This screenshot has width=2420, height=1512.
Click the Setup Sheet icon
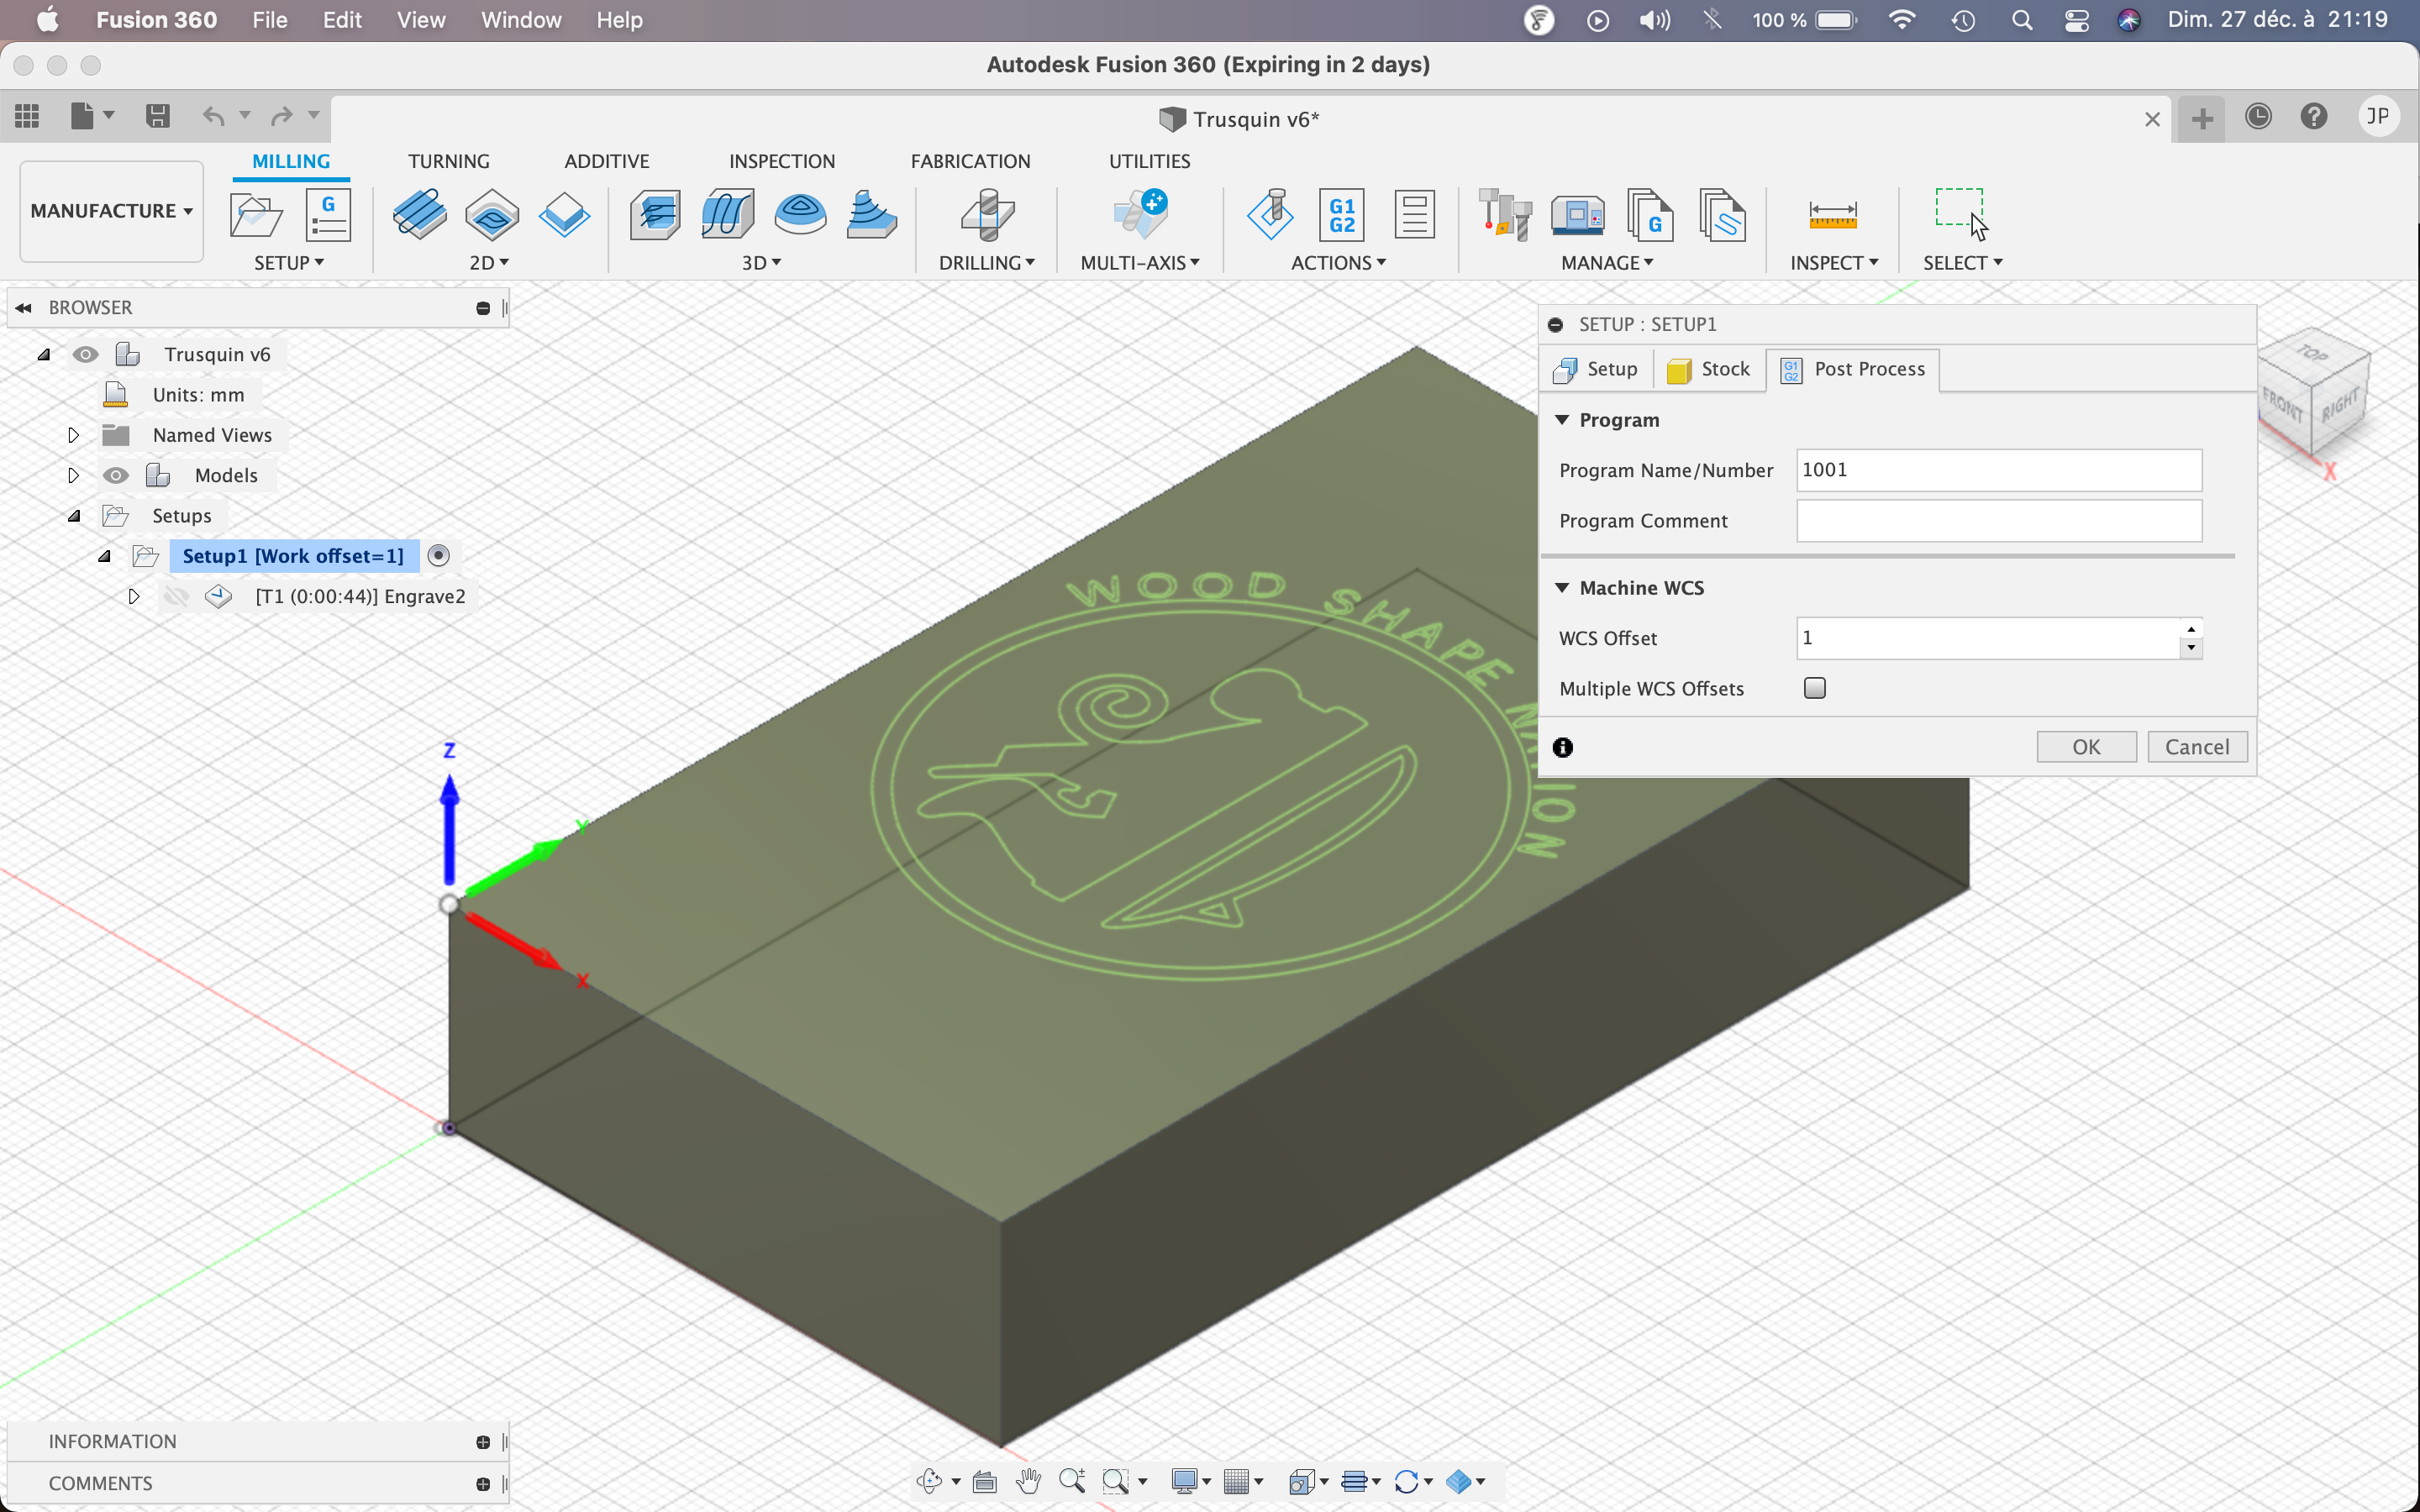pyautogui.click(x=1414, y=215)
